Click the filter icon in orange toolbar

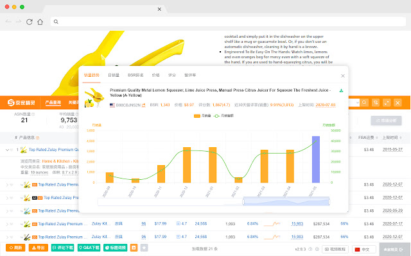[376, 102]
